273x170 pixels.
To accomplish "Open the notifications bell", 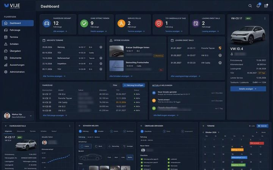I will coord(258,6).
